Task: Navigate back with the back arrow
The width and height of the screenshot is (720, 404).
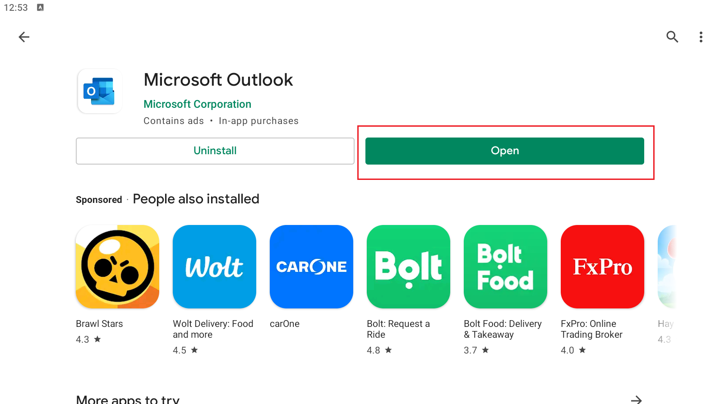Action: click(x=23, y=37)
